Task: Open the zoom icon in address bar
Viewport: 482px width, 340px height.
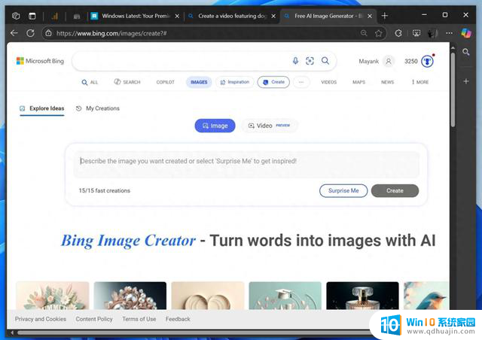Action: [x=364, y=33]
